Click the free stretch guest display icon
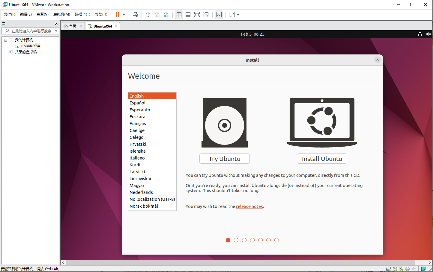This screenshot has width=433, height=272. coord(232,15)
